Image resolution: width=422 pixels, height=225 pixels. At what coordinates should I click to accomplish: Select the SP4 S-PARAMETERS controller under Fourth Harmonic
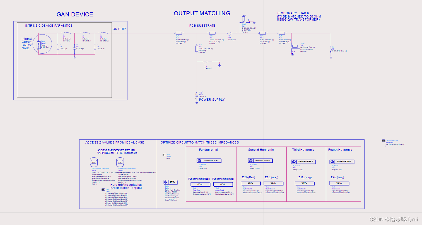342,162
